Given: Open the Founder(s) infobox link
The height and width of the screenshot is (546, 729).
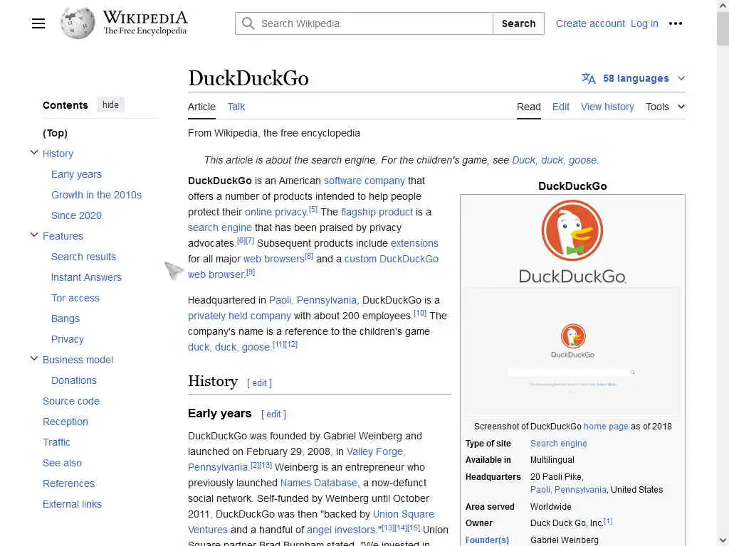Looking at the screenshot, I should coord(487,540).
